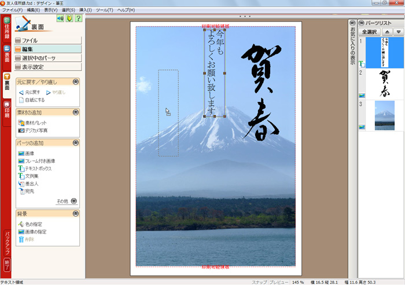Screen dimensions: 405x285
Task: Choose 色の指定 background color option
Action: click(33, 224)
